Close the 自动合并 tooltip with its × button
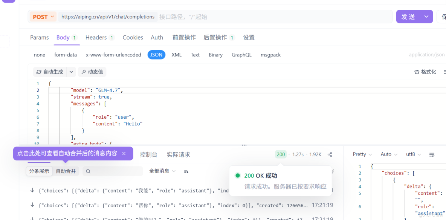Viewport: 446px width, 220px height. click(124, 154)
